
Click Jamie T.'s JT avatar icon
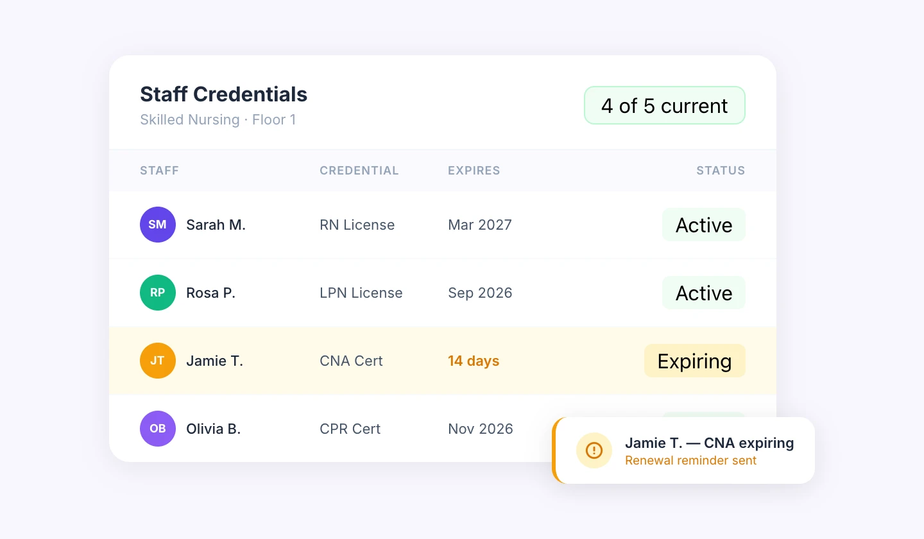click(x=158, y=361)
